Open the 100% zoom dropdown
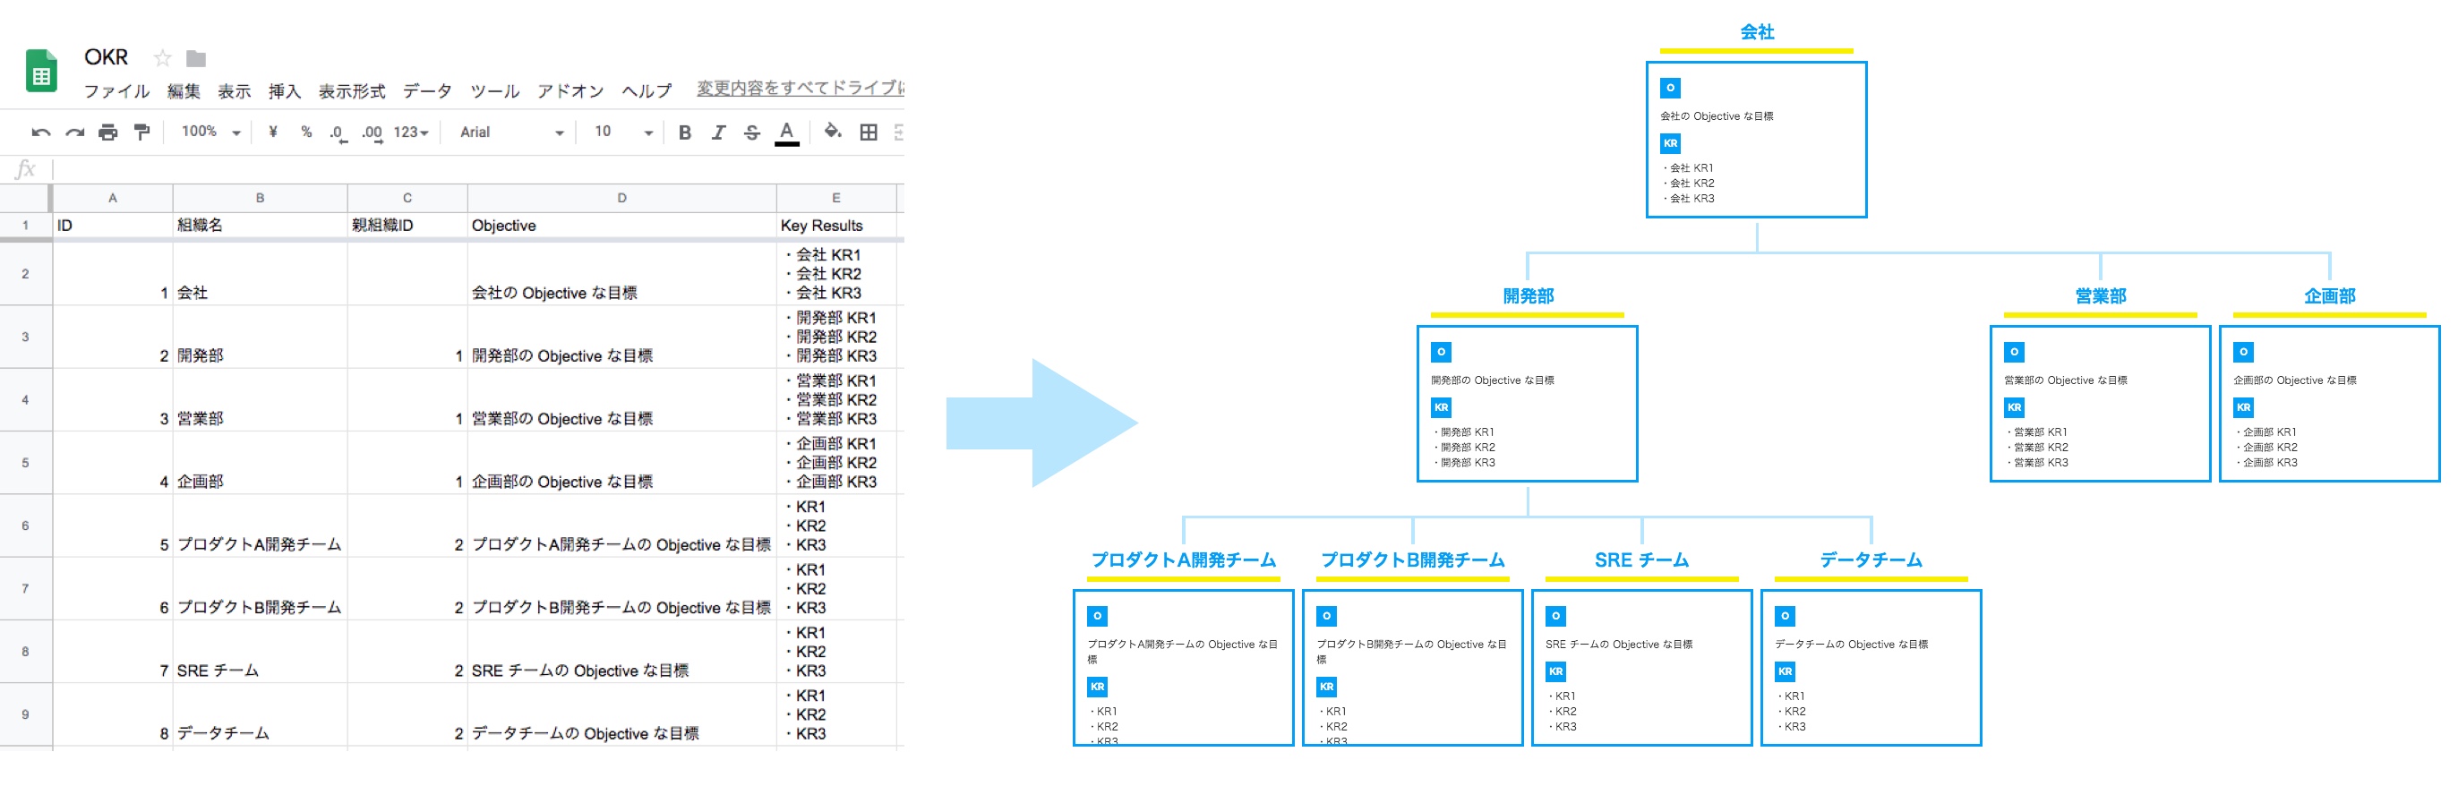 210,132
